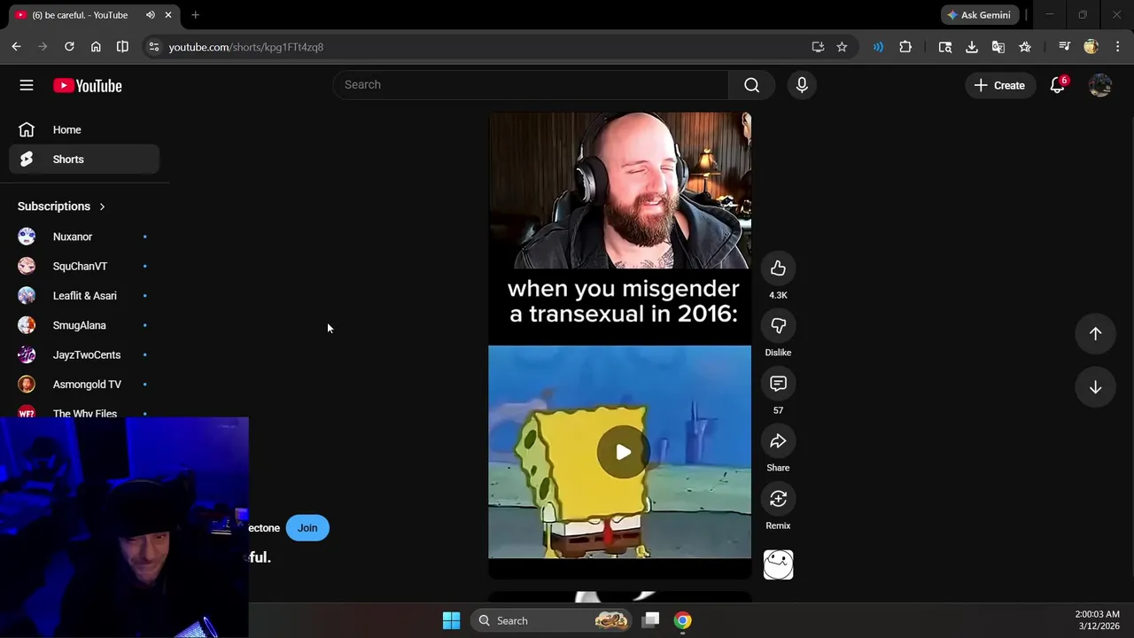The height and width of the screenshot is (638, 1134).
Task: Open the page search lens icon
Action: (x=945, y=47)
